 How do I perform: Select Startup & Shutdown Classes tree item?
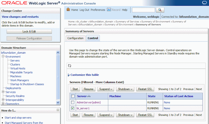[27, 84]
